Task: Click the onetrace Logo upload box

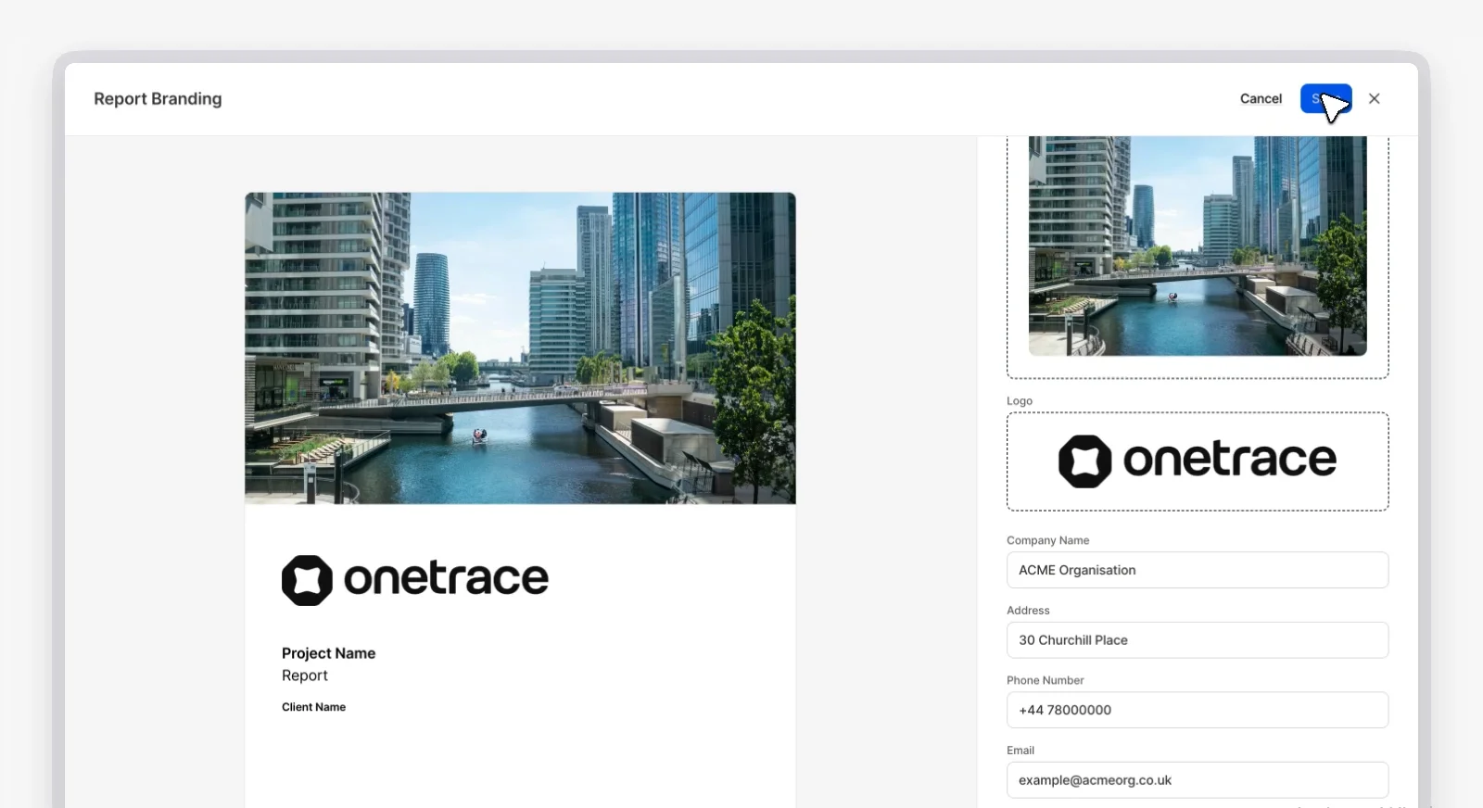Action: click(1198, 461)
